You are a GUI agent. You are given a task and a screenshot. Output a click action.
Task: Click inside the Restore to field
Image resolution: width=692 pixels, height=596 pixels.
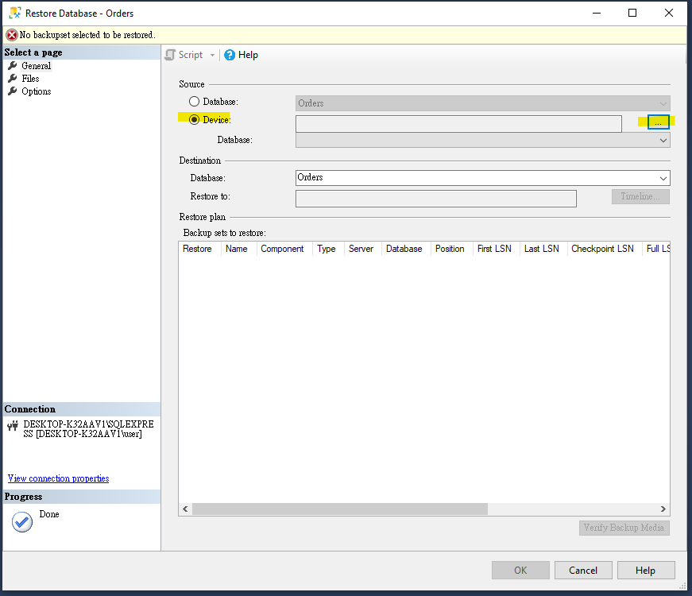click(x=435, y=196)
